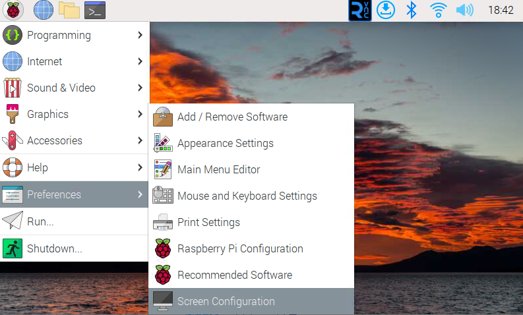Open Raspberry Pi Configuration
Screen dimensions: 523x315
[239, 248]
